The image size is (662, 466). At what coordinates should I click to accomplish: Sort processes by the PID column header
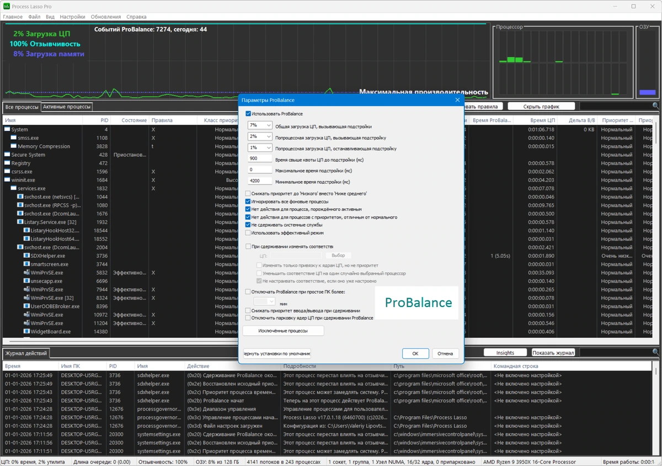pos(97,120)
